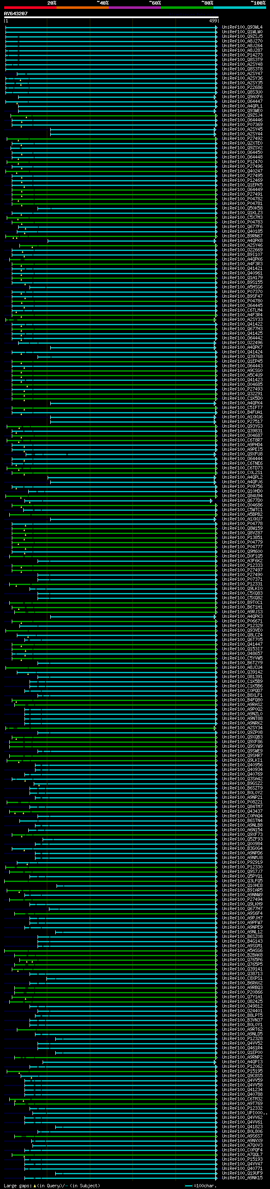Click the cyan ~100% identity legend segment
The image size is (270, 1189).
[240, 8]
